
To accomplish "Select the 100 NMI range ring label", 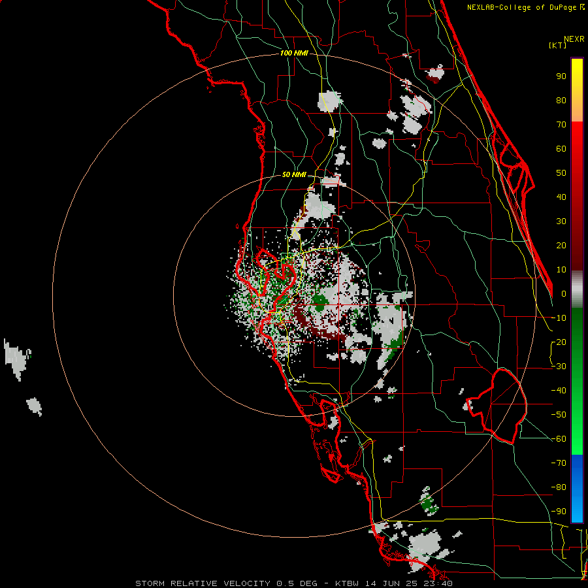I will coord(294,54).
